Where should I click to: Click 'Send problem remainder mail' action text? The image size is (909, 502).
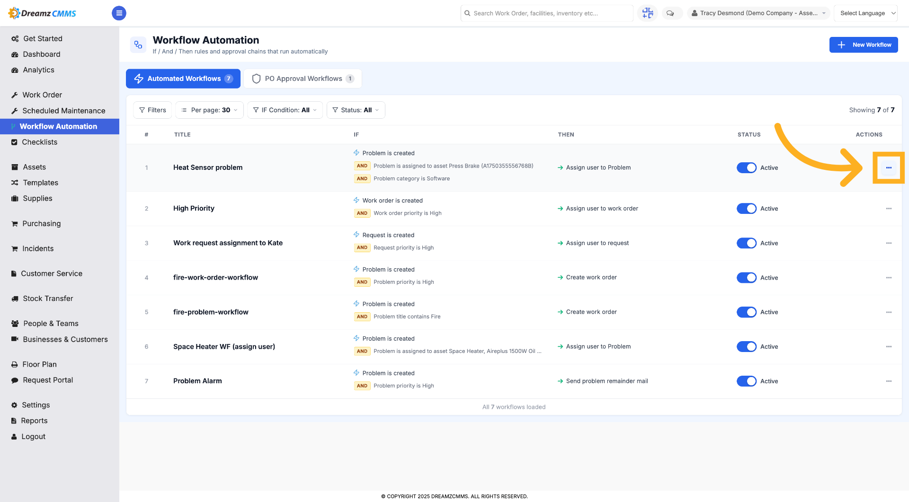607,381
